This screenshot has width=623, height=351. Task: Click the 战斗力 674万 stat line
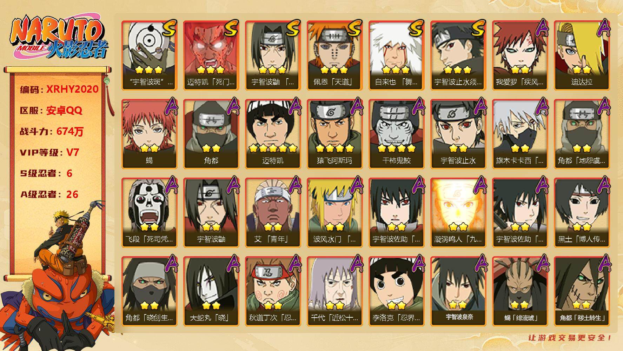coord(52,132)
